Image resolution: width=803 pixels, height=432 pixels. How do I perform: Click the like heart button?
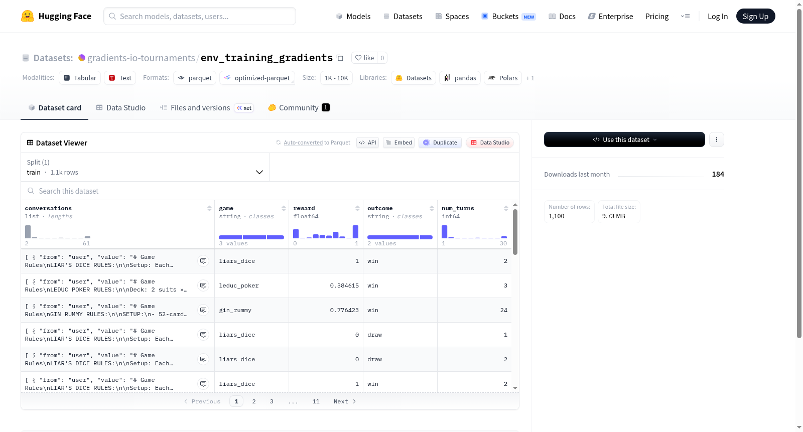click(364, 58)
